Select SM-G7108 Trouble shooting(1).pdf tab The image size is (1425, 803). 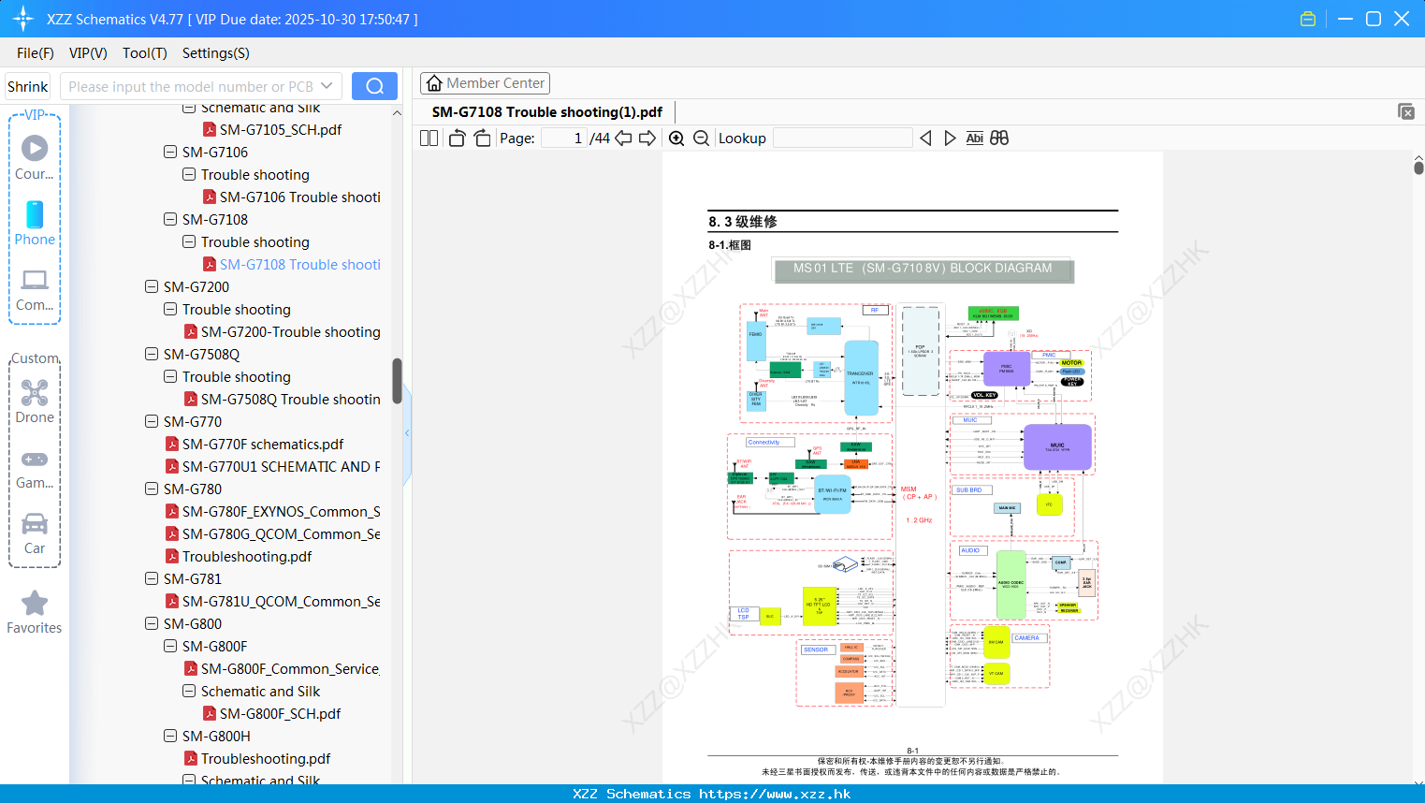[x=546, y=112]
